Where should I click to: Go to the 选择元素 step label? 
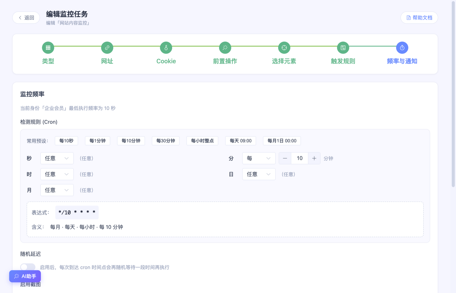(284, 61)
